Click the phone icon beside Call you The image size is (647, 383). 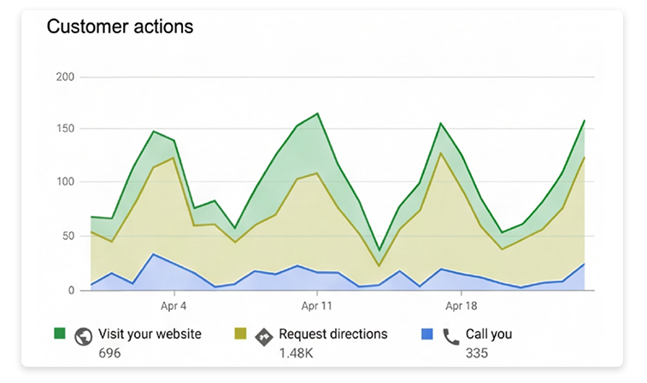(450, 336)
